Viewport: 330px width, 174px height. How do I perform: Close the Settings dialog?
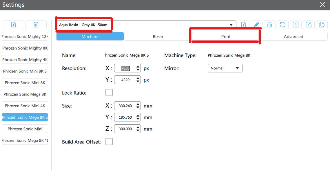click(x=322, y=5)
